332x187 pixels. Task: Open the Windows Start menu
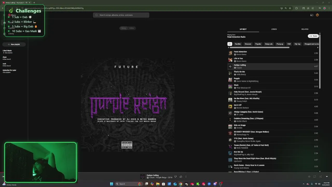click(112, 184)
